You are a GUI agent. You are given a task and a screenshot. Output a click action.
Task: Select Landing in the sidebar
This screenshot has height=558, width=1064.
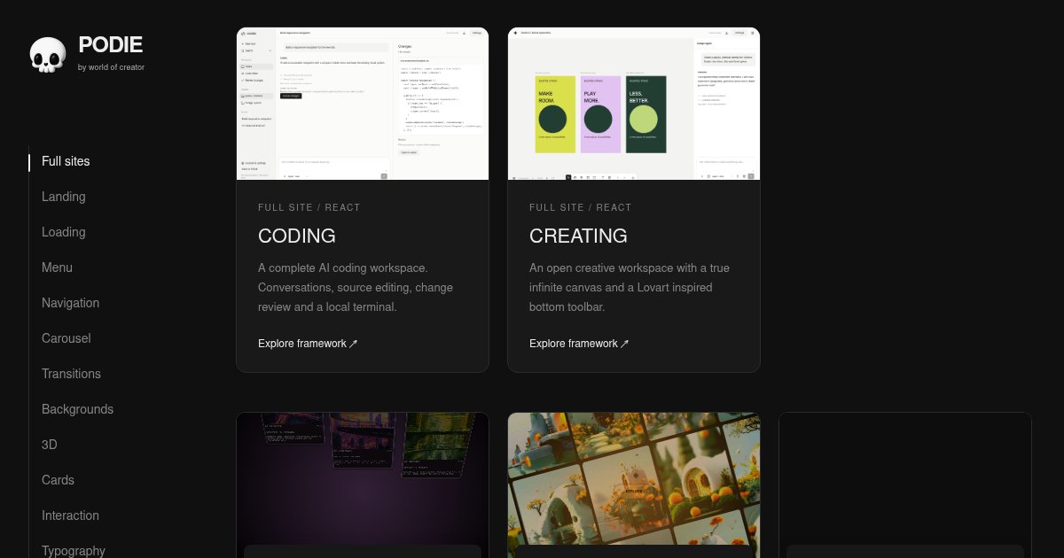64,197
